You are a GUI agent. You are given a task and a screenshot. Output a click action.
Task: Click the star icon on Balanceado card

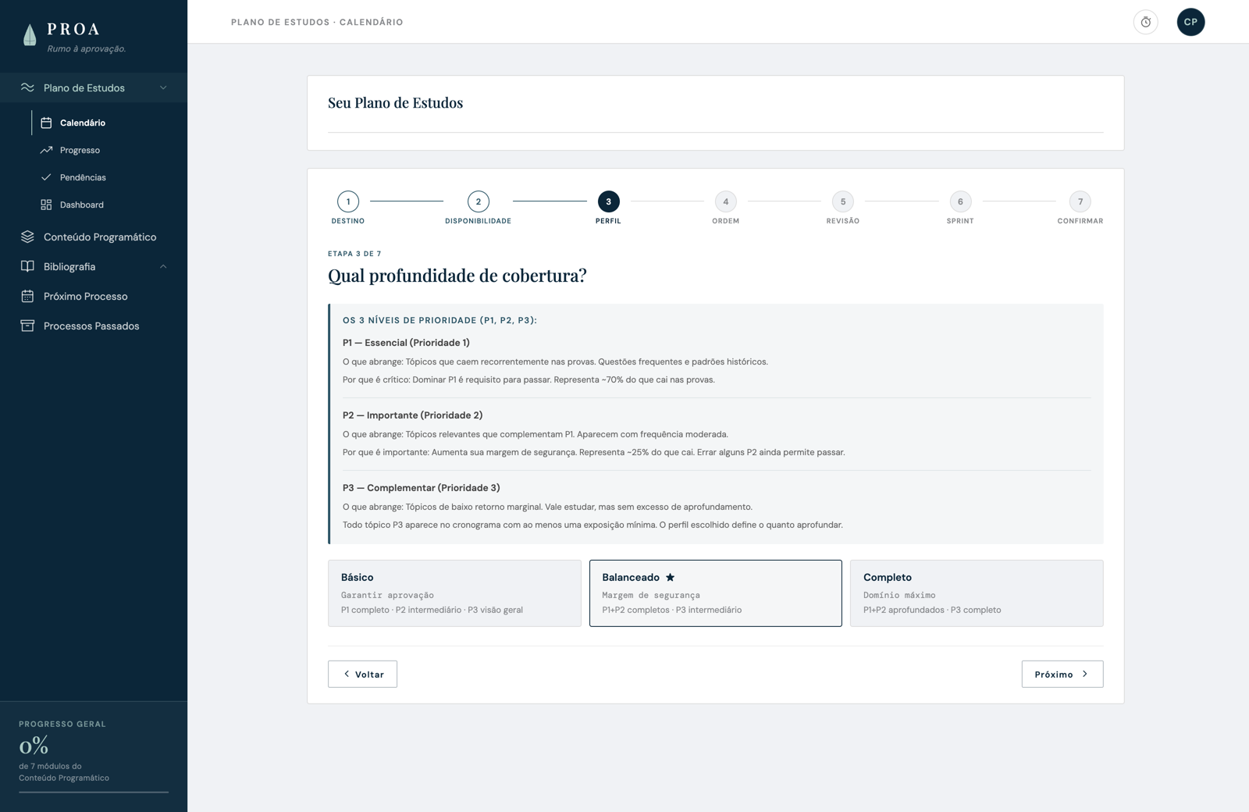pos(670,577)
